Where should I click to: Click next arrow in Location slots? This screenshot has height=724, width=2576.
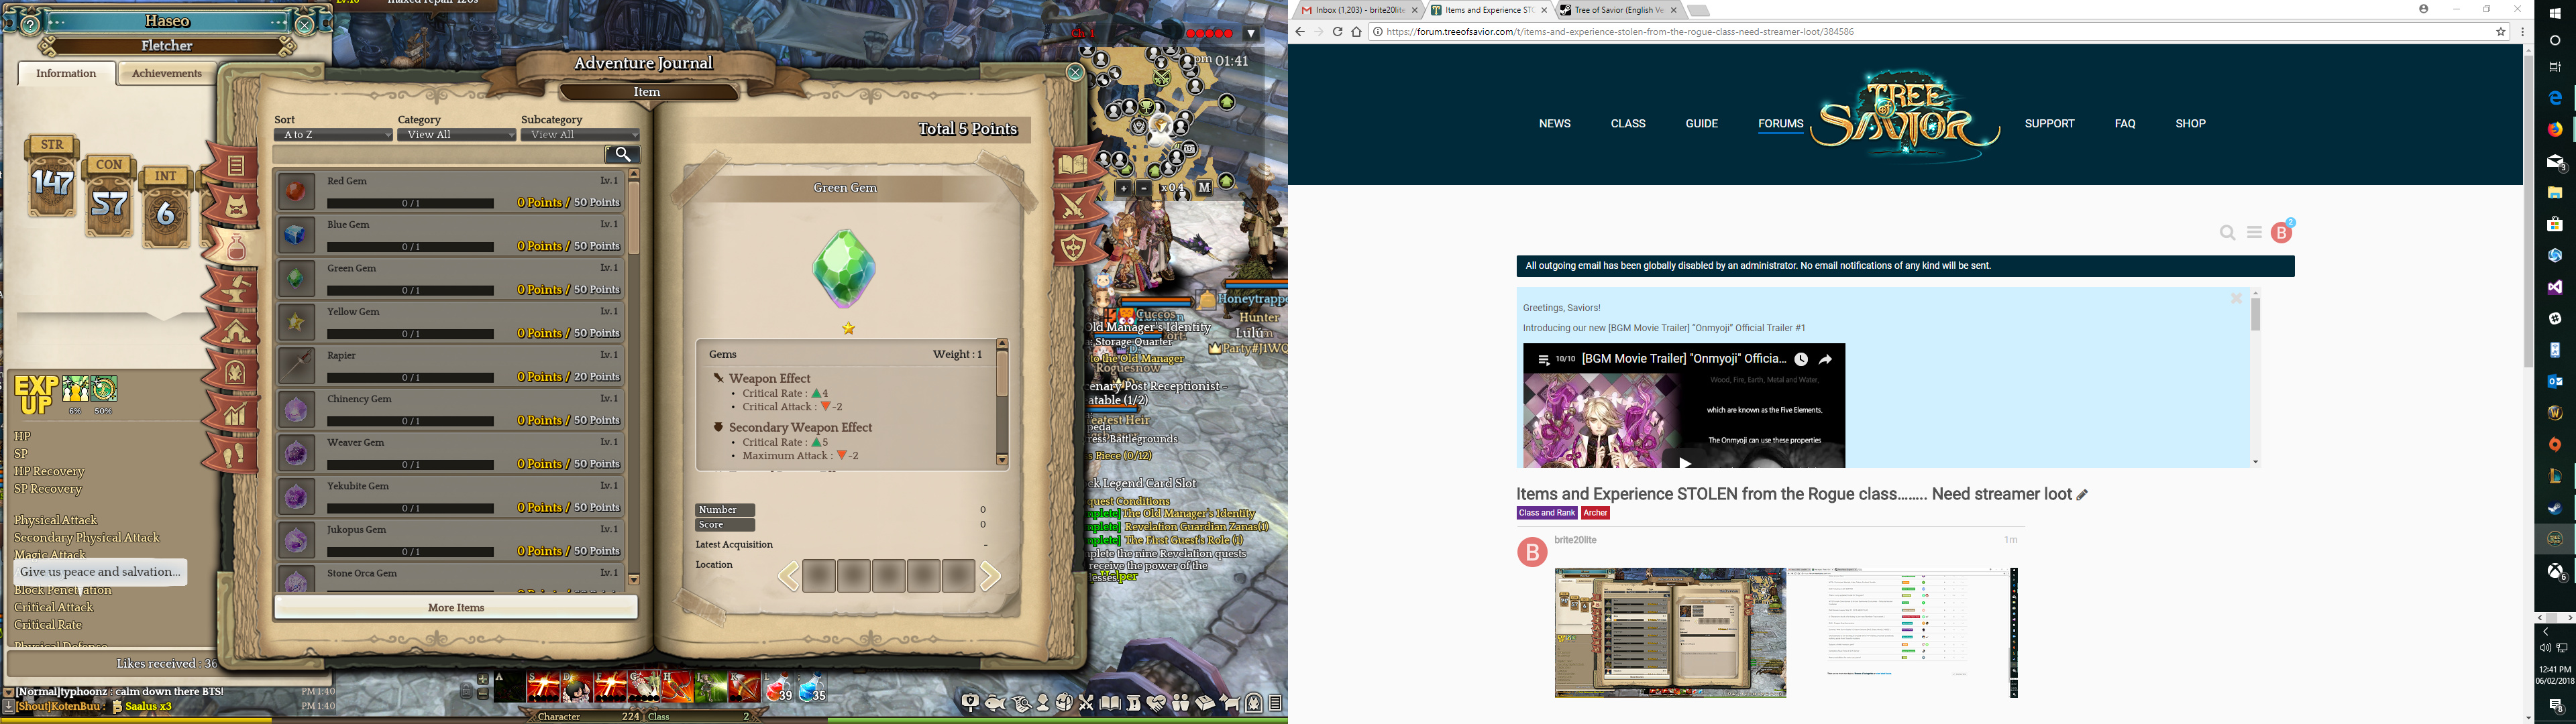(990, 576)
